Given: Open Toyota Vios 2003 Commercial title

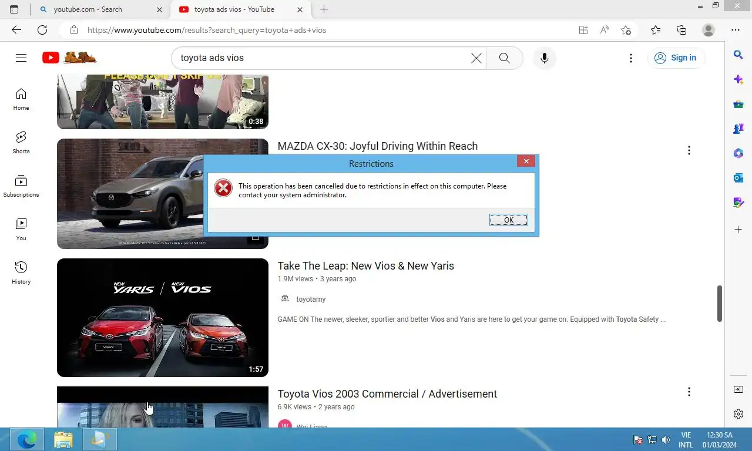Looking at the screenshot, I should click(x=388, y=393).
